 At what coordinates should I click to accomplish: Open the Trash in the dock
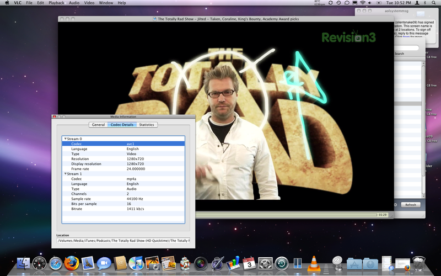tap(419, 263)
